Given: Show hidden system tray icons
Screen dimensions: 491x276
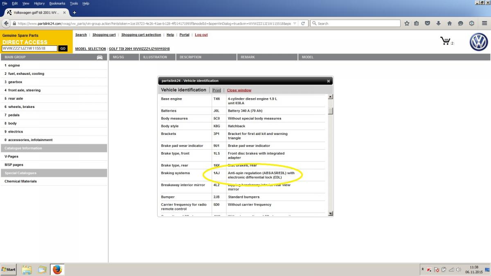Looking at the screenshot, I should [423, 269].
